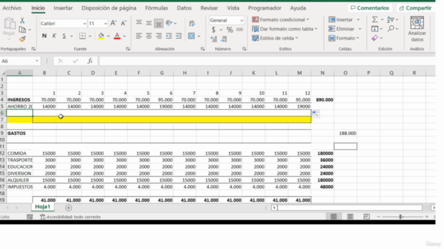Expand Formato condicional menu
This screenshot has width=444, height=249.
pos(280,19)
